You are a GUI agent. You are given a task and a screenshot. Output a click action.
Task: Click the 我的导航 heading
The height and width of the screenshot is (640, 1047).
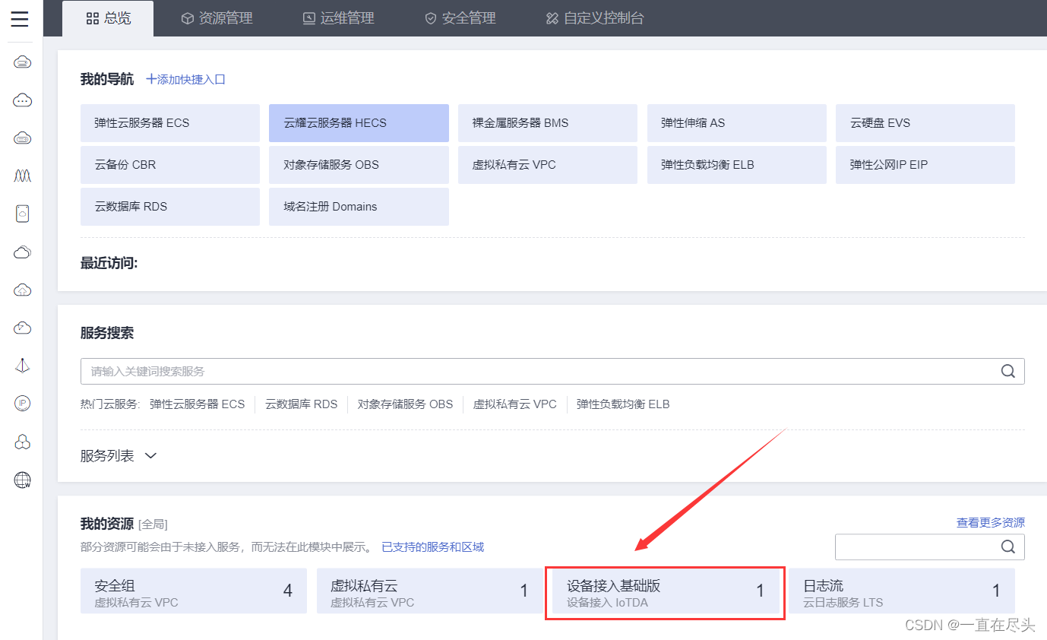coord(107,79)
